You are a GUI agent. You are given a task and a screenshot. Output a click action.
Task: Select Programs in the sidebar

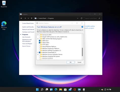(25, 35)
